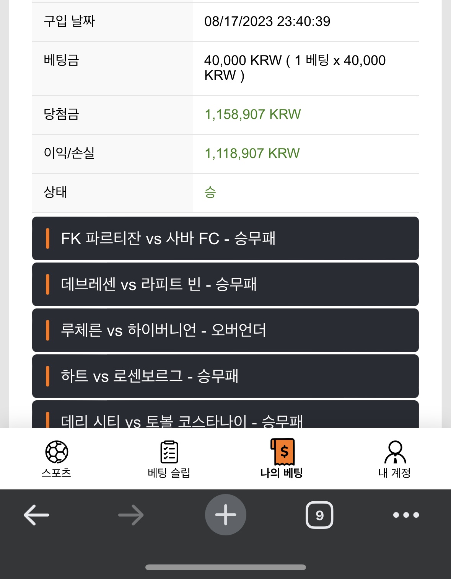
Task: Click the browser forward arrow
Action: click(x=131, y=515)
